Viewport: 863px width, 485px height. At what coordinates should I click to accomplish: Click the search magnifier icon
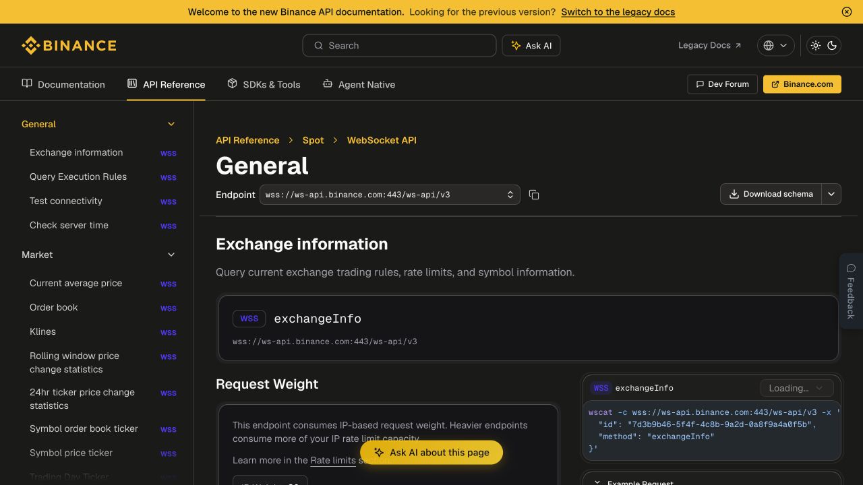click(x=318, y=46)
